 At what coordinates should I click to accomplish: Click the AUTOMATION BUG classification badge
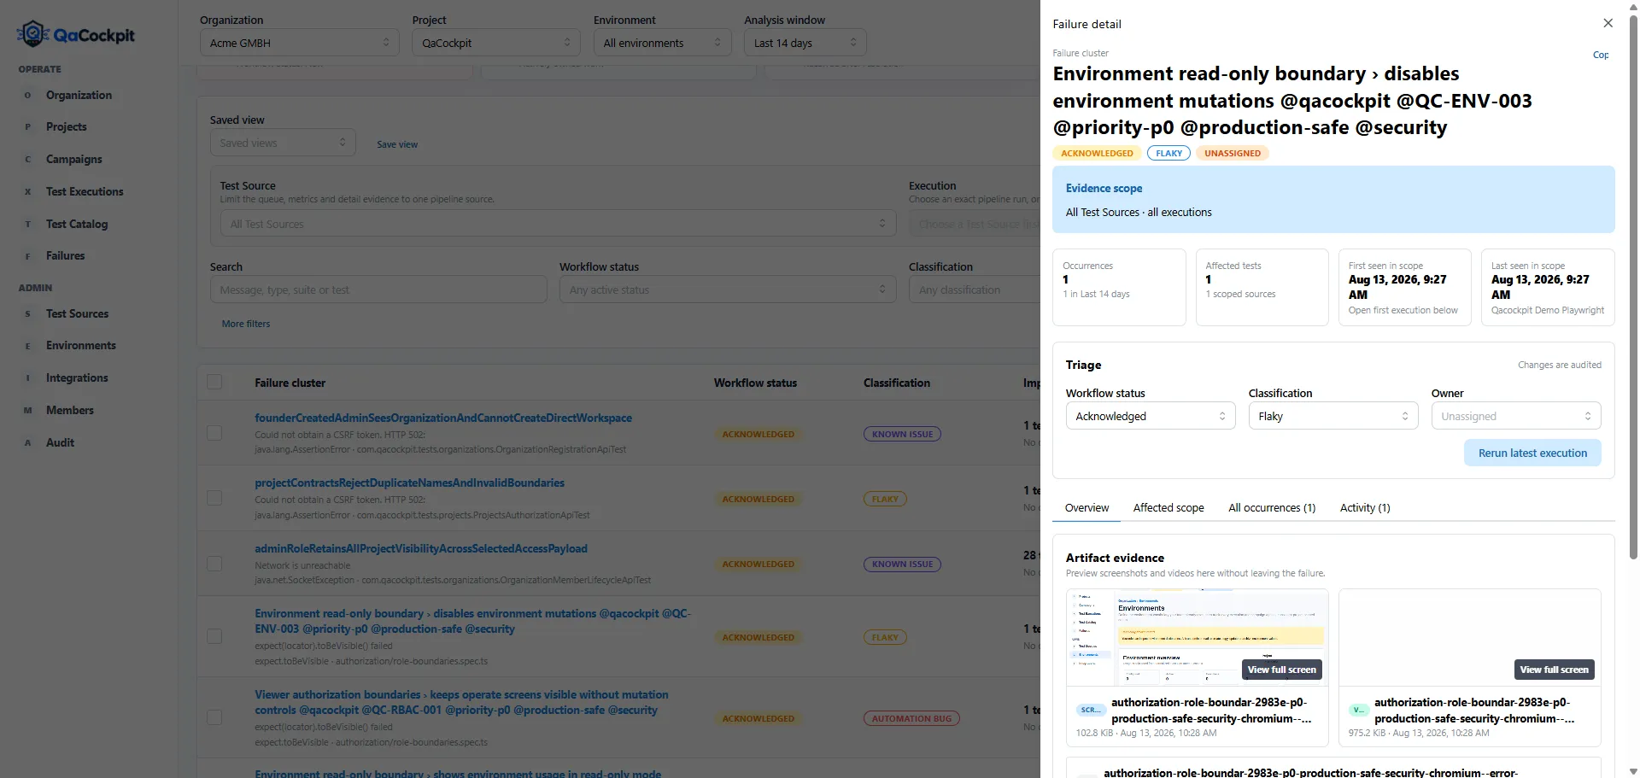(x=911, y=719)
